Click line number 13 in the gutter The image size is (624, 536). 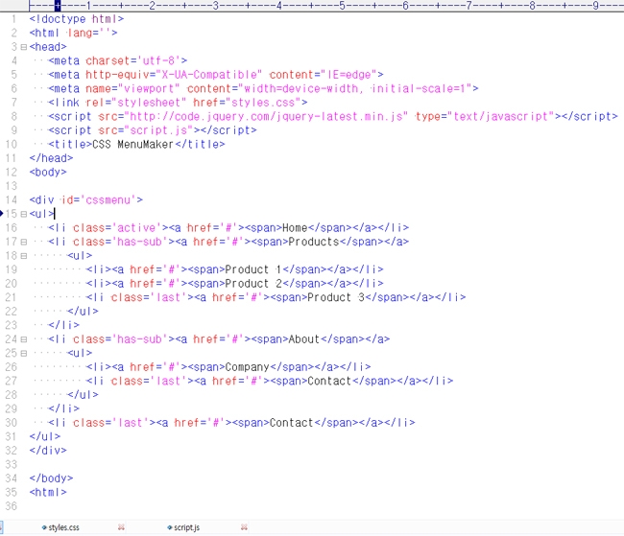tap(12, 186)
